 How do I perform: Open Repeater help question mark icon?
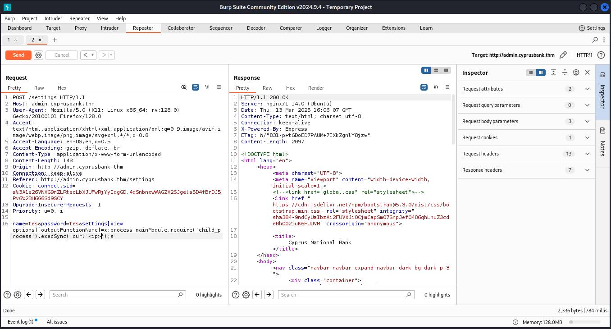(x=601, y=55)
